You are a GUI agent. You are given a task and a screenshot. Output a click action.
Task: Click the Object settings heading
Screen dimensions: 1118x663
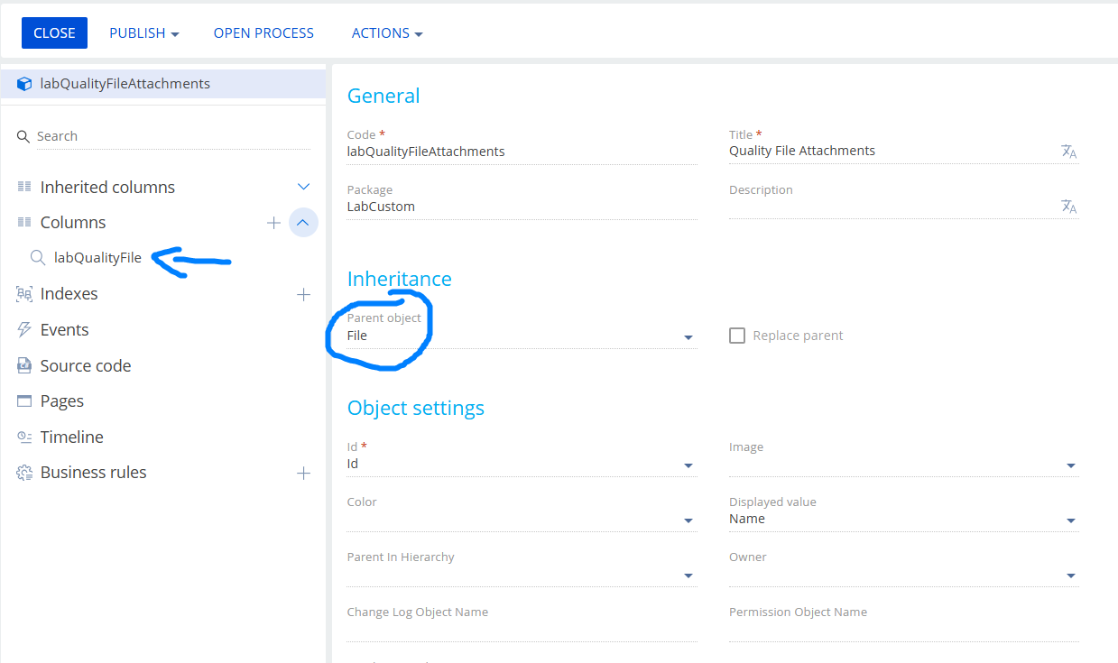click(416, 408)
